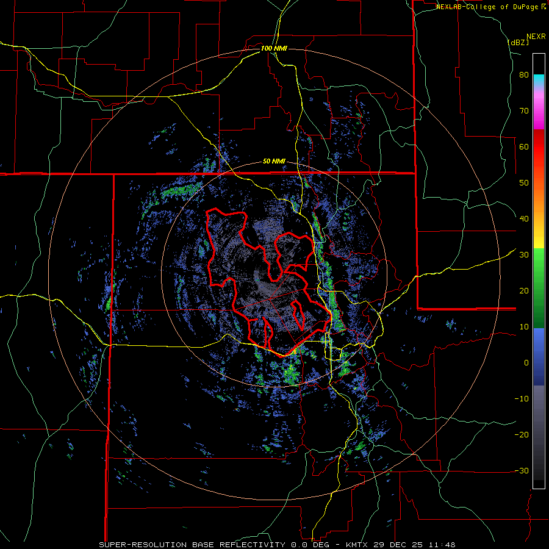Click the 10 value on dBZ scale
The image size is (549, 549).
tap(524, 327)
